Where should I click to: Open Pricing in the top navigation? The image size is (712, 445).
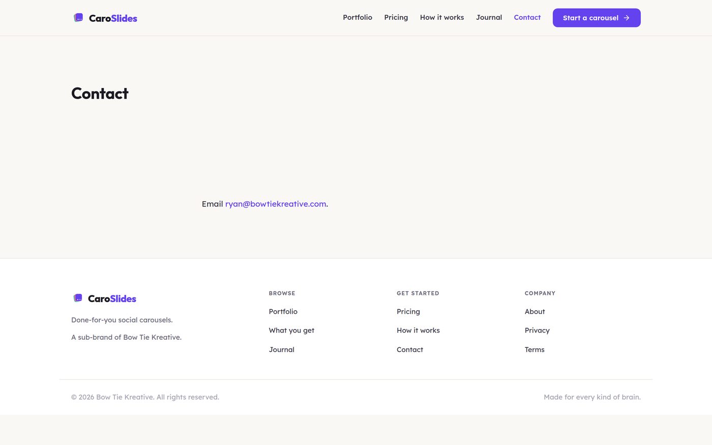(396, 17)
